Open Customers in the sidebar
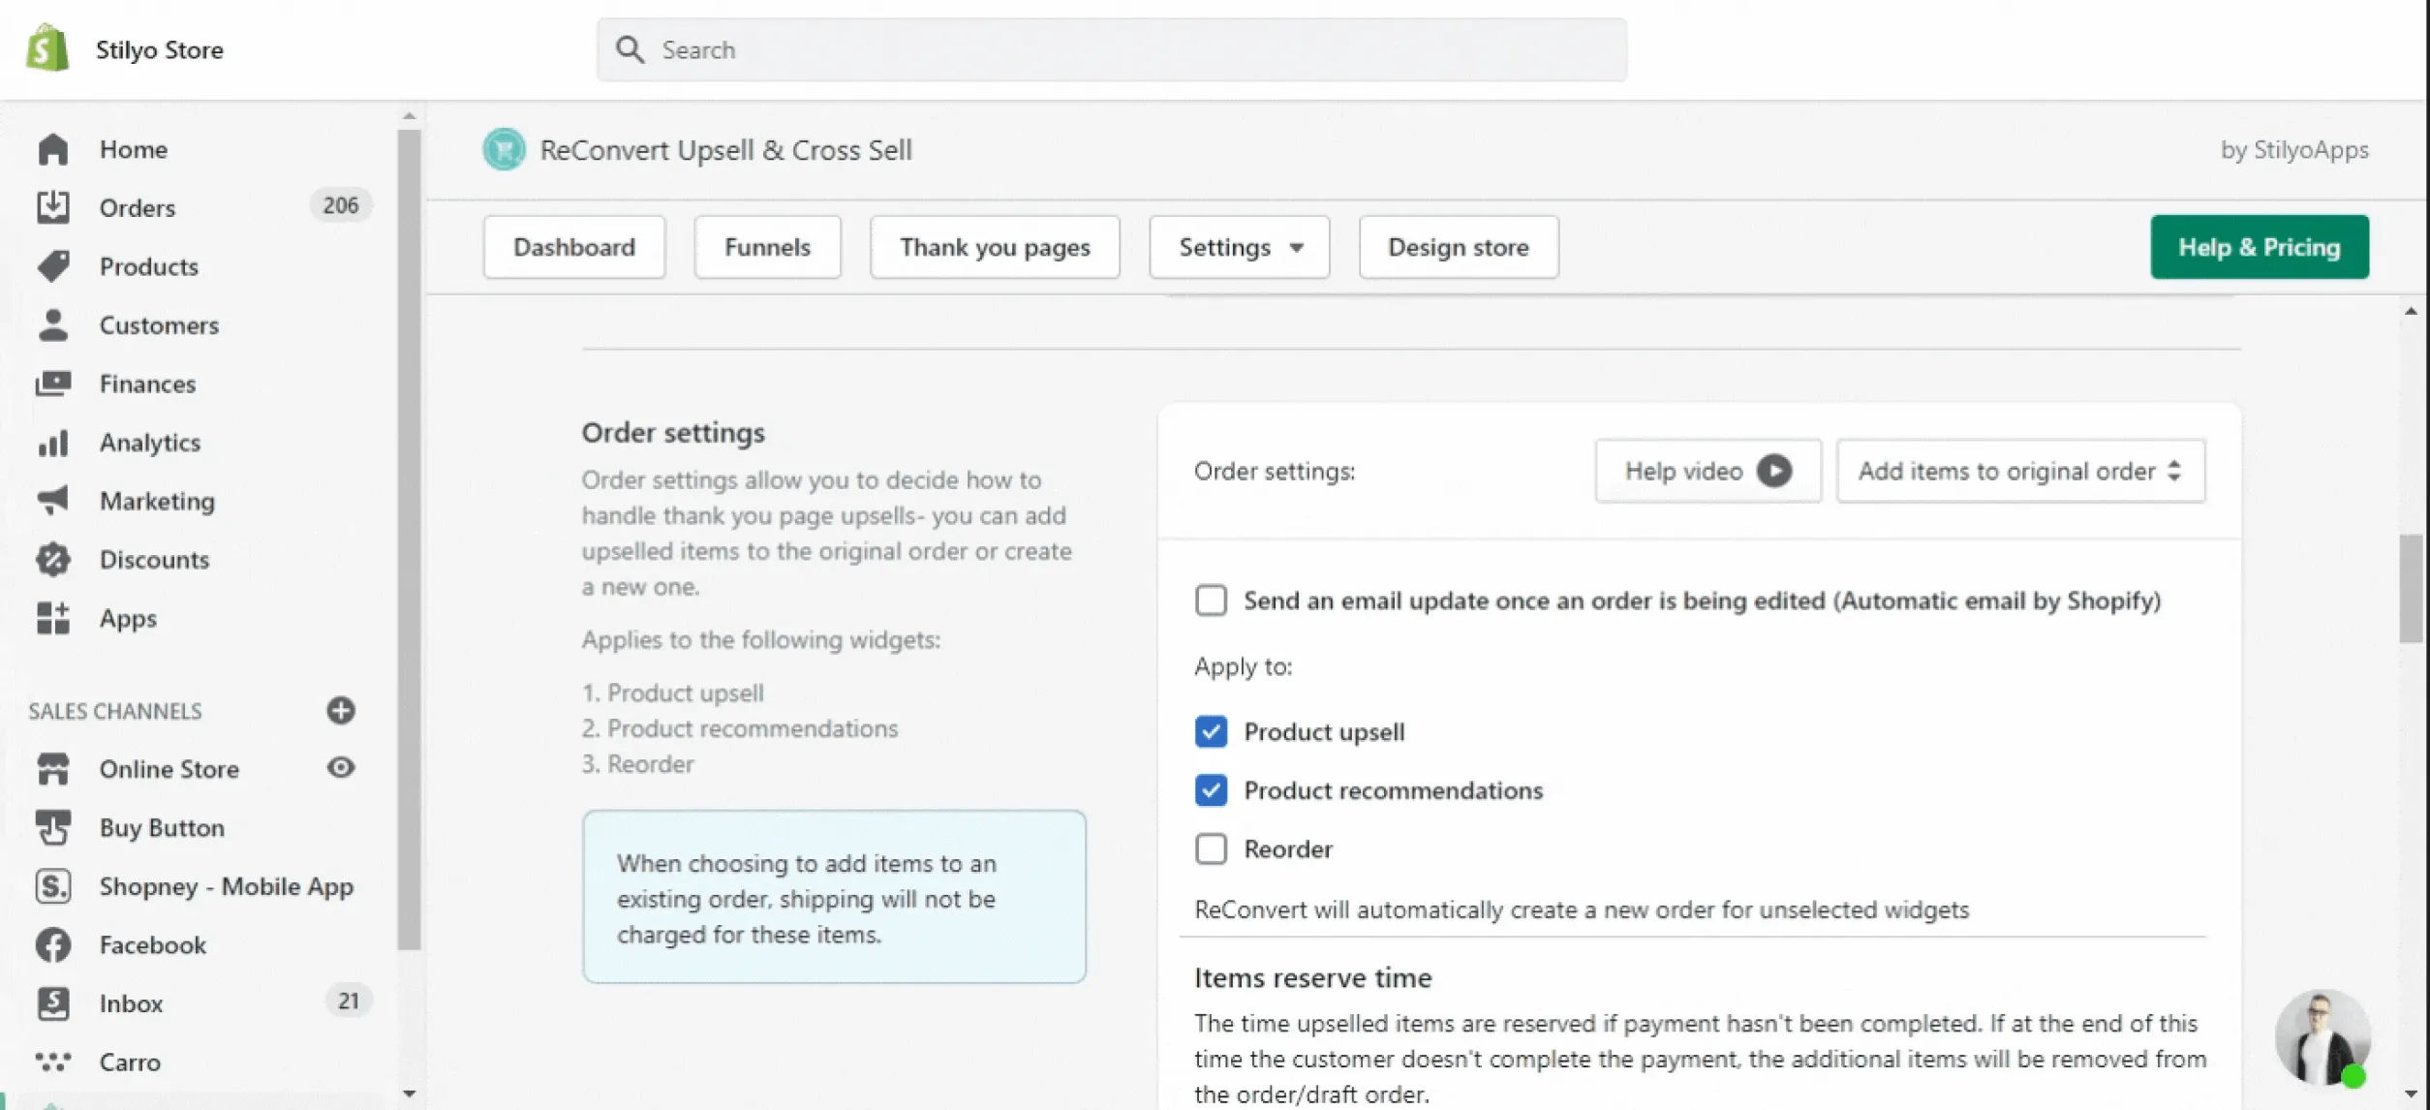The image size is (2430, 1110). (x=159, y=324)
